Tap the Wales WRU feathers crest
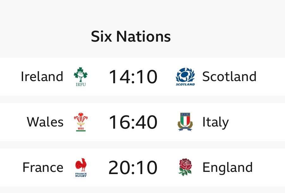Viewport: 285px width, 193px height. [81, 122]
